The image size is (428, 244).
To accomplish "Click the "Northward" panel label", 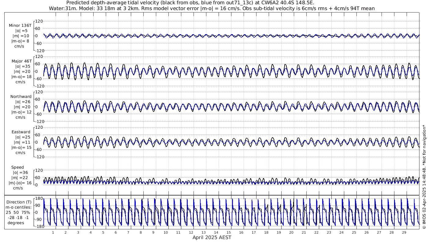I will (21, 96).
